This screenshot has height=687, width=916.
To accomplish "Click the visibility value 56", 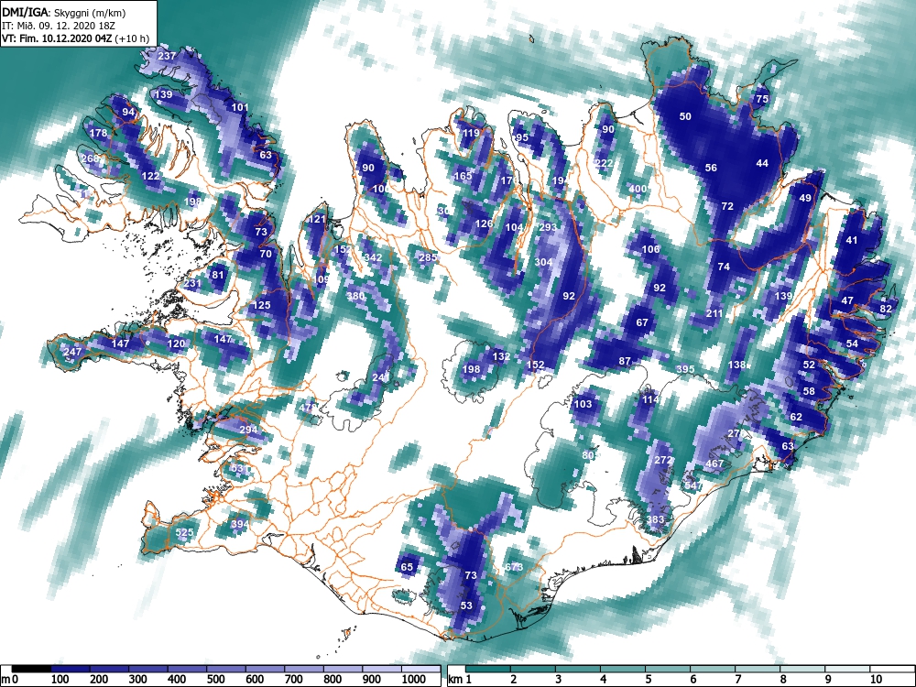I will point(711,167).
